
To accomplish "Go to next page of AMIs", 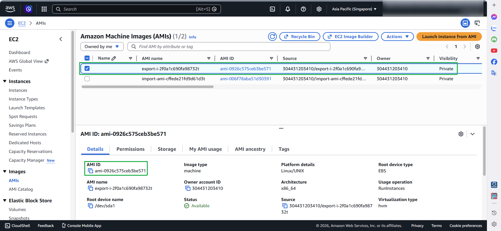I will [x=465, y=47].
